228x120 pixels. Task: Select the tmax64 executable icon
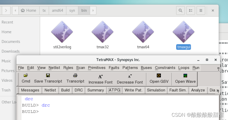(143, 32)
